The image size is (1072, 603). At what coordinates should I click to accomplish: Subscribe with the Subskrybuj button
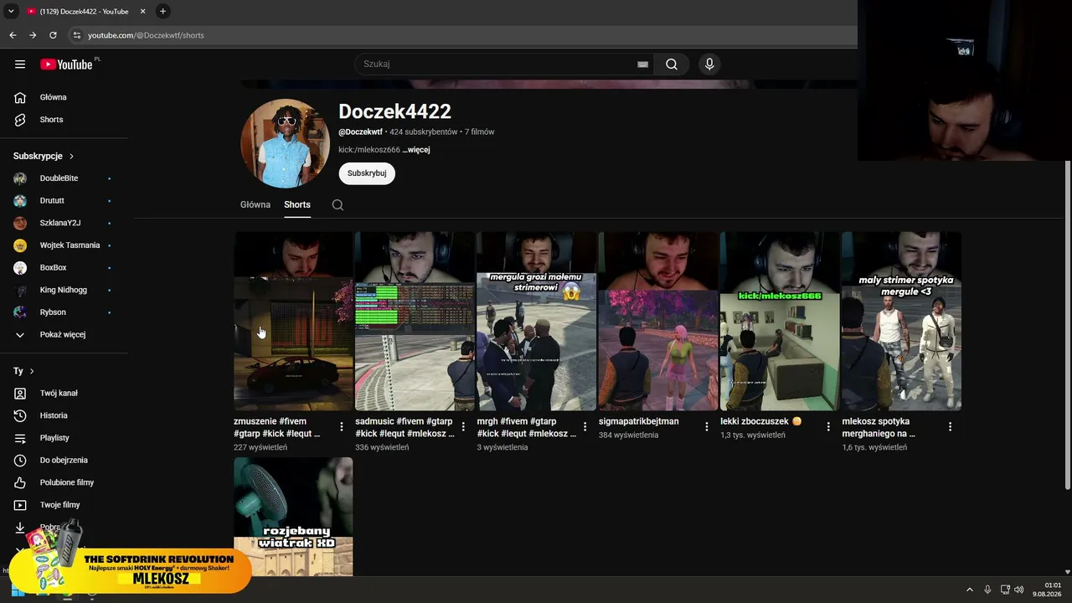(367, 173)
